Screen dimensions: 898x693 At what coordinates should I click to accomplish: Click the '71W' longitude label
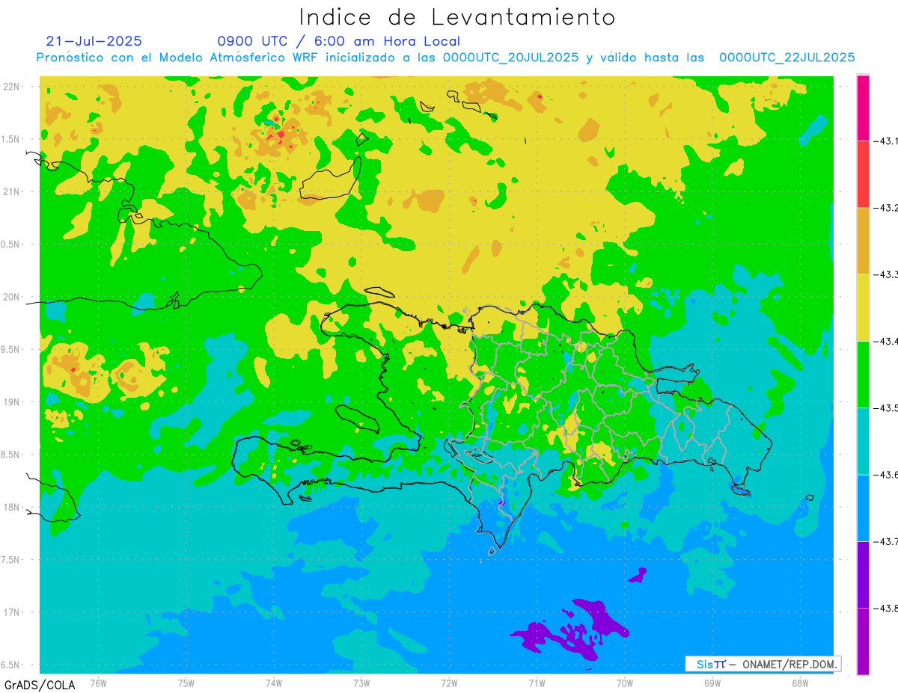(537, 683)
